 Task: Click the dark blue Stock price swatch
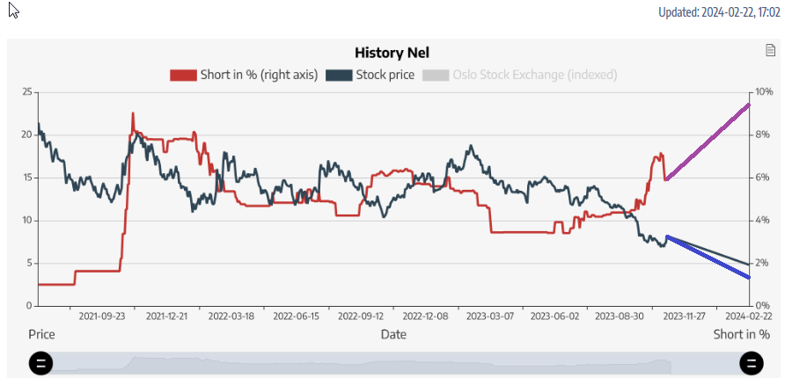coord(339,75)
